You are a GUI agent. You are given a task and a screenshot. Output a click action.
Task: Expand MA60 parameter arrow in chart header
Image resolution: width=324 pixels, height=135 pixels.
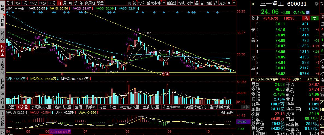(x=138, y=9)
